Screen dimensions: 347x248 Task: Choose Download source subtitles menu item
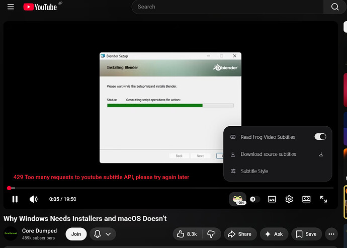pos(278,154)
